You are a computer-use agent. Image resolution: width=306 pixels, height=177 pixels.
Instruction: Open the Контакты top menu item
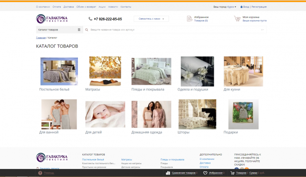tap(126, 7)
